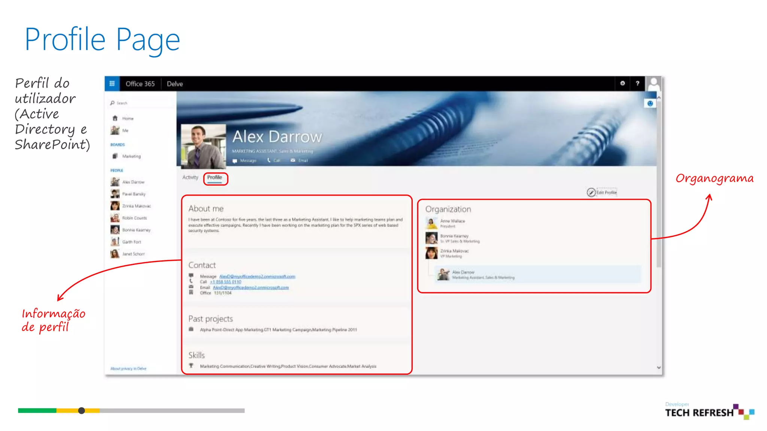Click the Contact Message chat icon

(191, 276)
